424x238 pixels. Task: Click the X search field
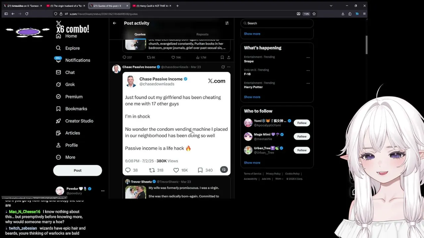277,23
